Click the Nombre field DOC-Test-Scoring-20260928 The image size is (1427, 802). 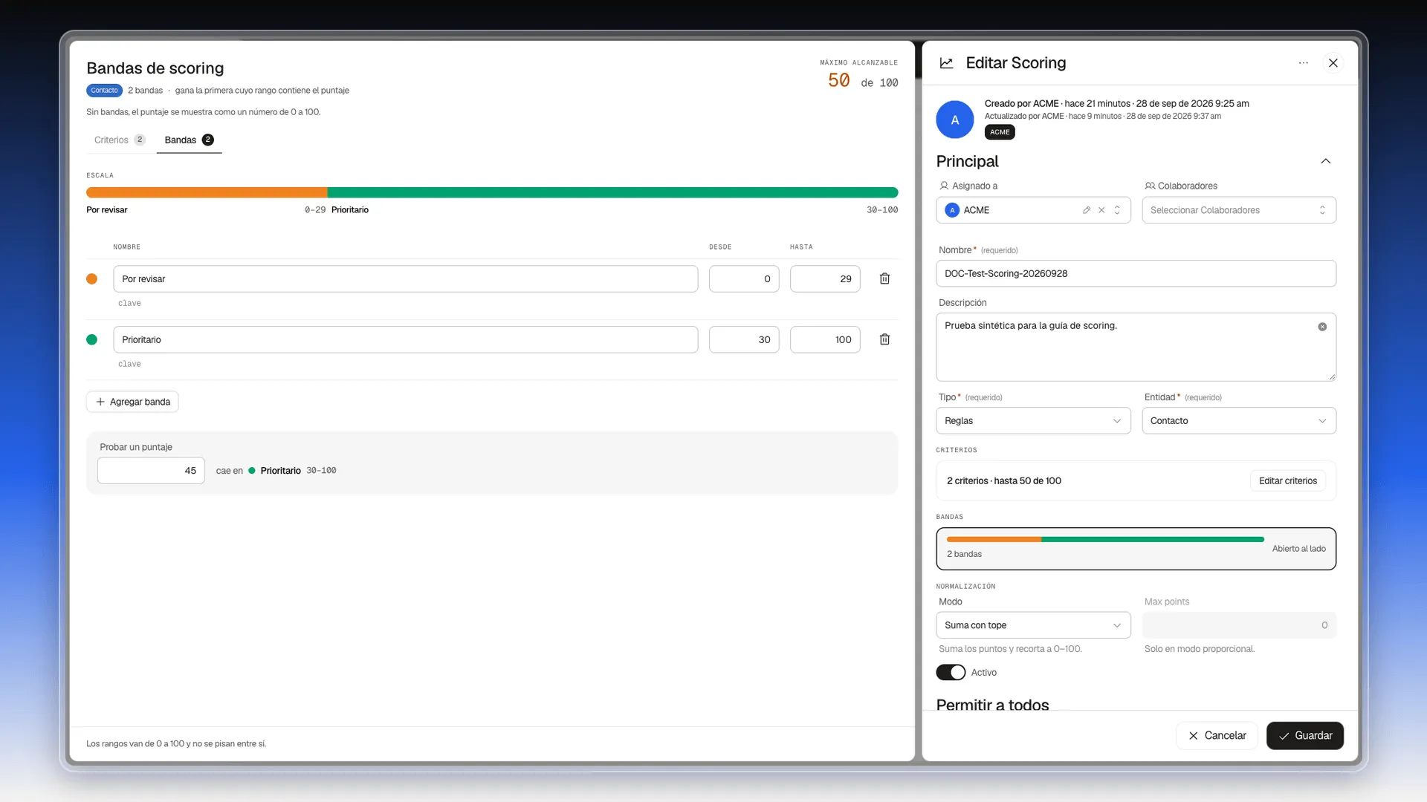pyautogui.click(x=1136, y=273)
